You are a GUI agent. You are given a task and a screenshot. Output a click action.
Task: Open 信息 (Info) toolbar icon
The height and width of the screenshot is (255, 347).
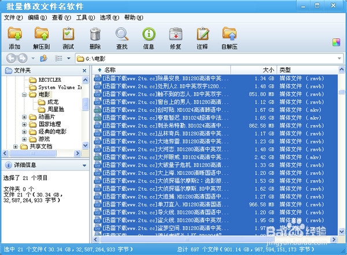pos(149,38)
